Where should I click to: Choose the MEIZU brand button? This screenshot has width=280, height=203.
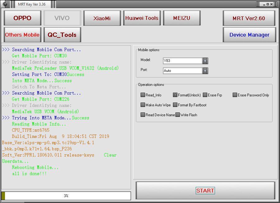point(182,18)
